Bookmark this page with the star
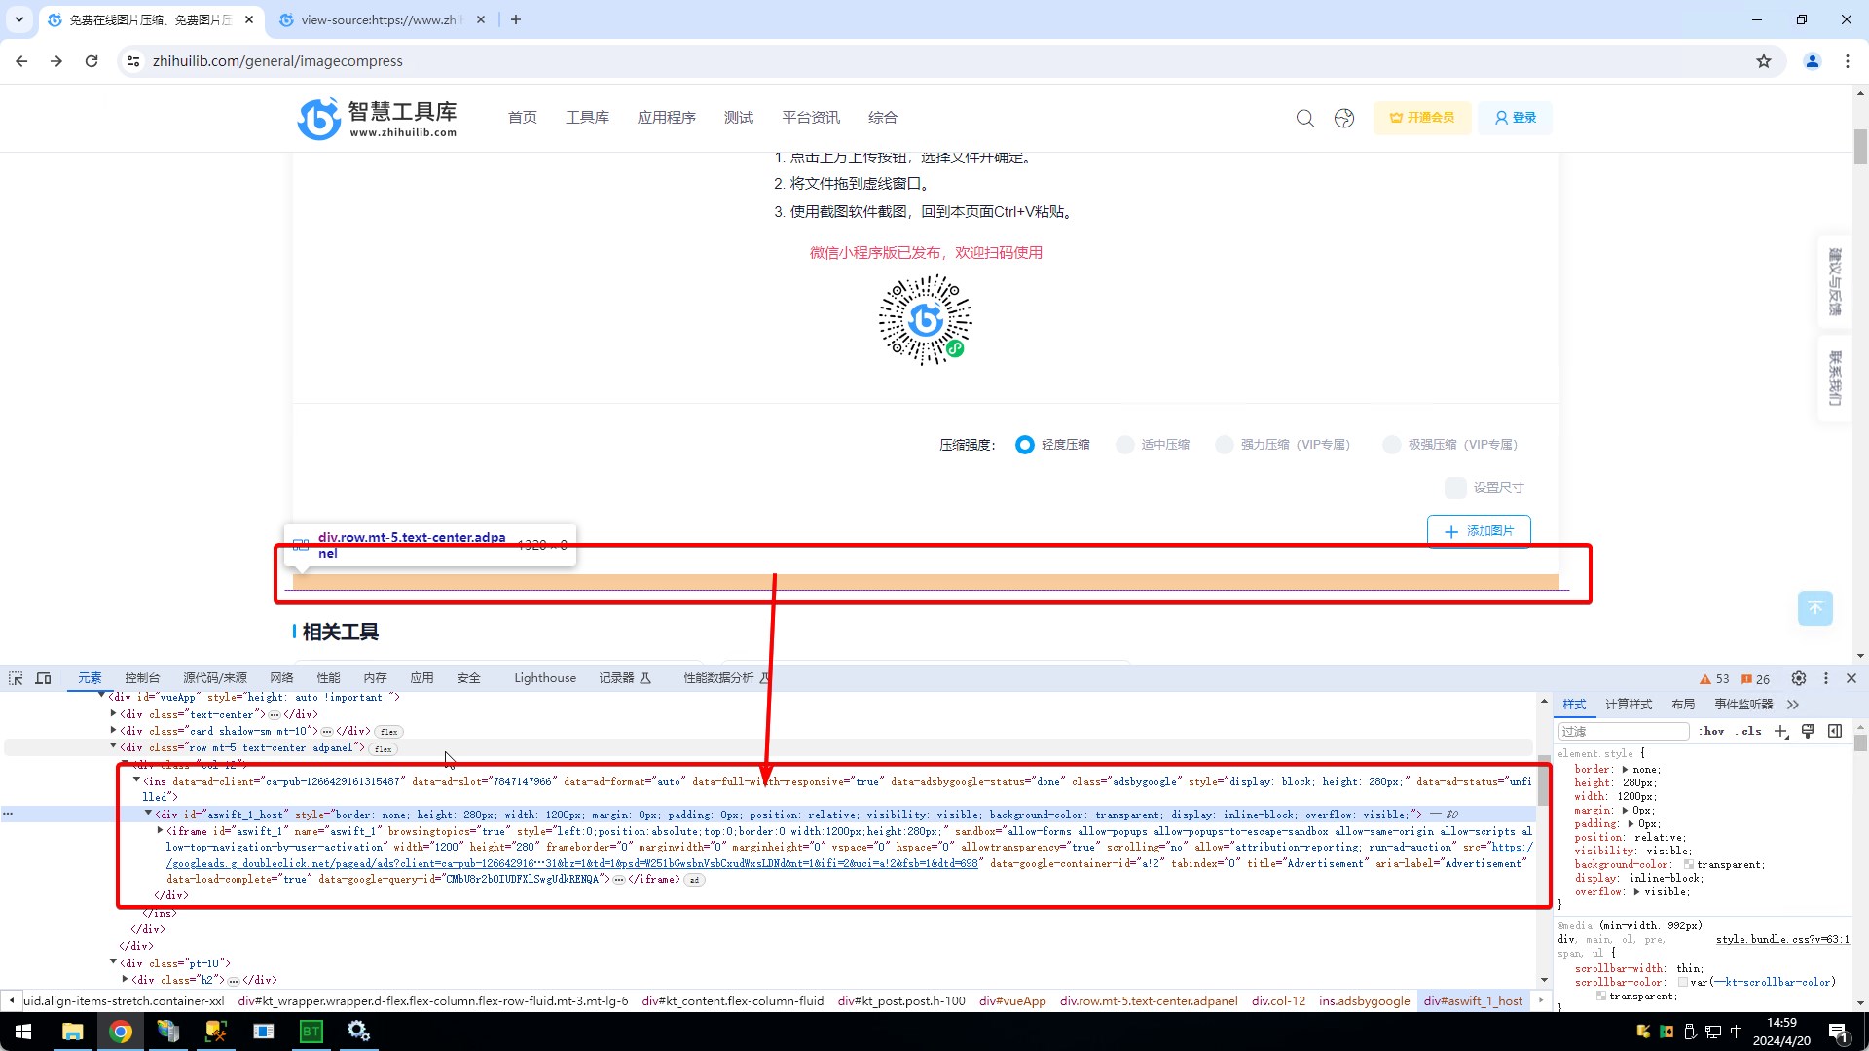Image resolution: width=1869 pixels, height=1051 pixels. coord(1764,61)
